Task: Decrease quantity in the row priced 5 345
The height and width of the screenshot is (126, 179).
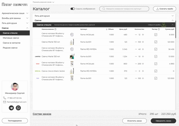Action: coord(136,49)
